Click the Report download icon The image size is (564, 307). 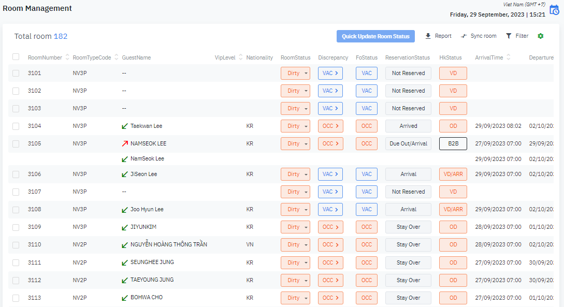coord(428,36)
